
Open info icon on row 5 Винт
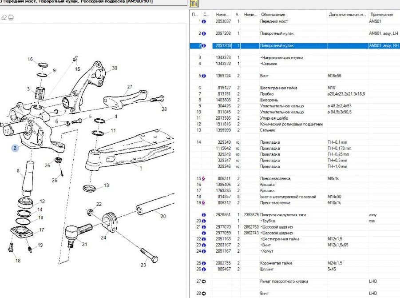(204, 76)
